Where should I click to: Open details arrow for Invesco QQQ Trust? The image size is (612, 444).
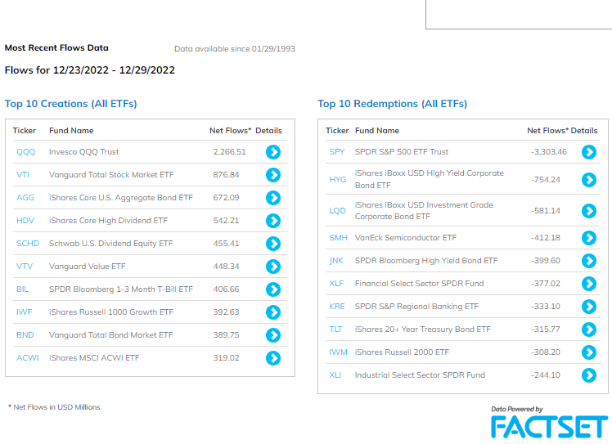(x=273, y=152)
